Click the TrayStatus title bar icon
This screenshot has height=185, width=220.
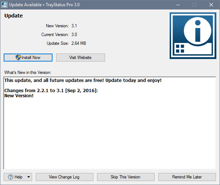pyautogui.click(x=4, y=5)
